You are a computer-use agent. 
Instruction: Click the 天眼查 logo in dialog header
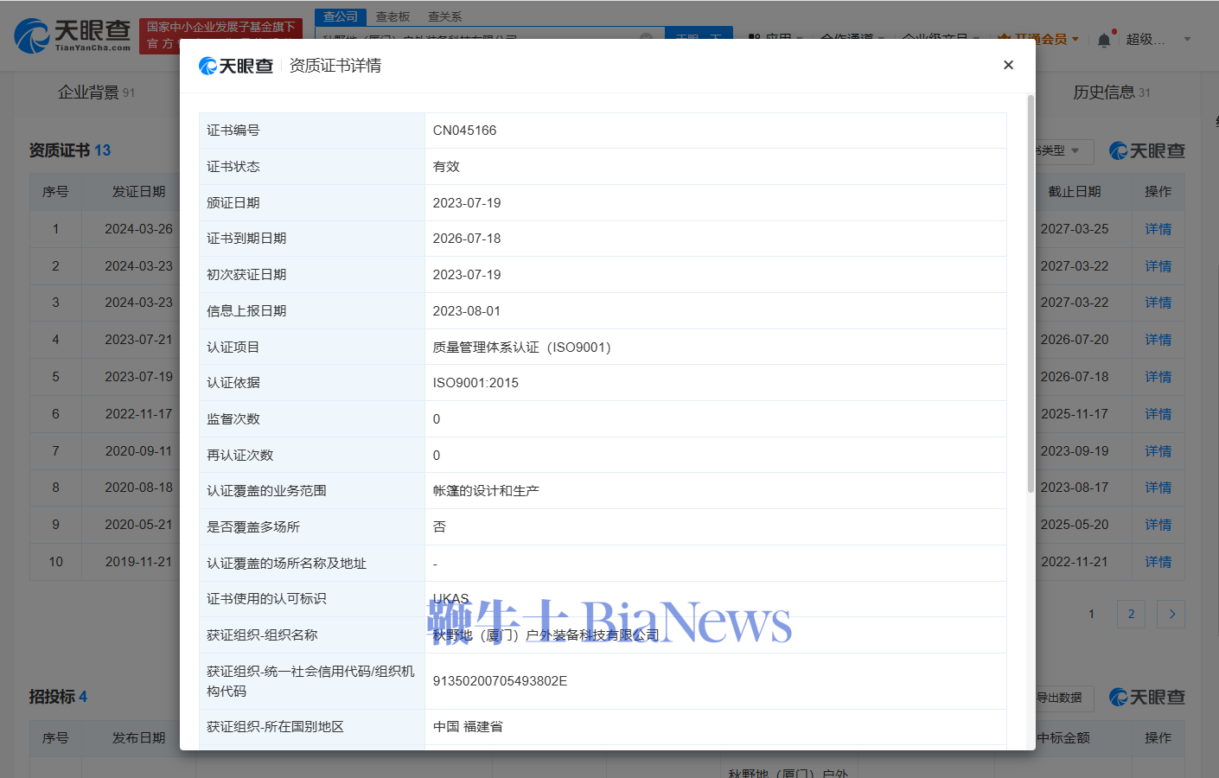236,66
